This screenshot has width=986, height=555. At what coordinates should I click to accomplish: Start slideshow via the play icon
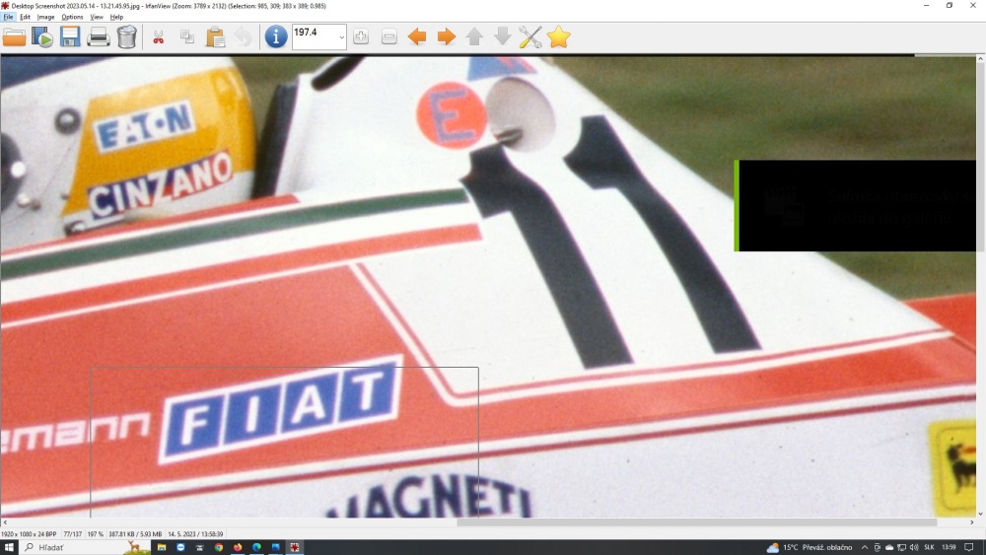(42, 37)
